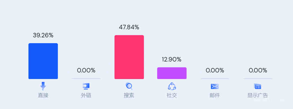Select the magnifier Search (搜索) icon

129,86
